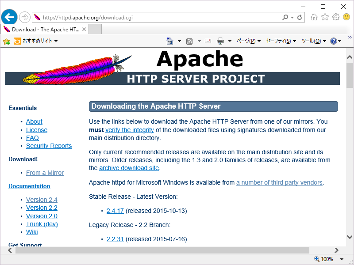Click the Help question mark icon
The image size is (354, 265).
(x=334, y=41)
